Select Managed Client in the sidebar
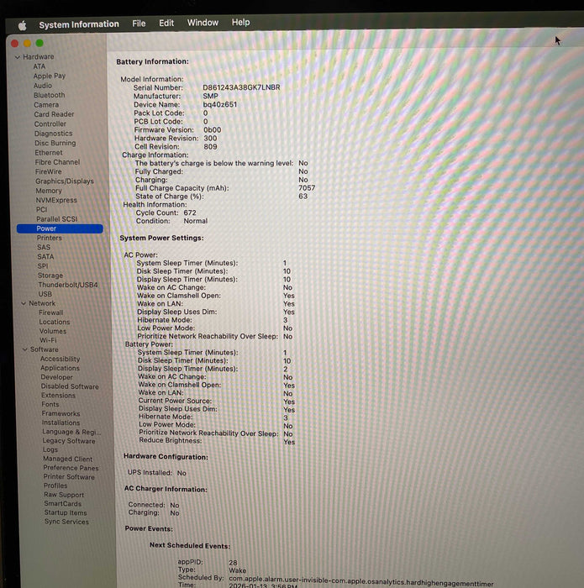The width and height of the screenshot is (584, 588). click(x=67, y=459)
